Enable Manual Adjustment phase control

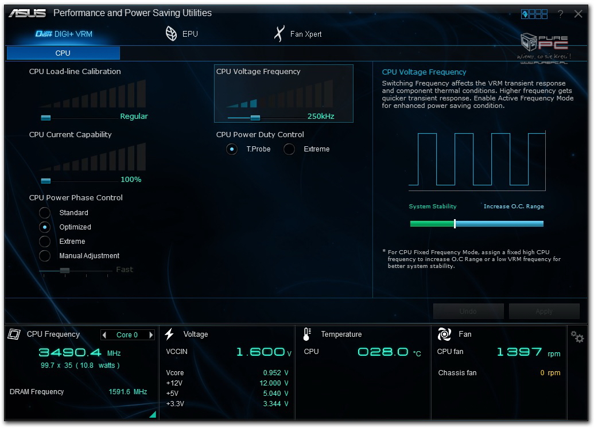point(45,256)
